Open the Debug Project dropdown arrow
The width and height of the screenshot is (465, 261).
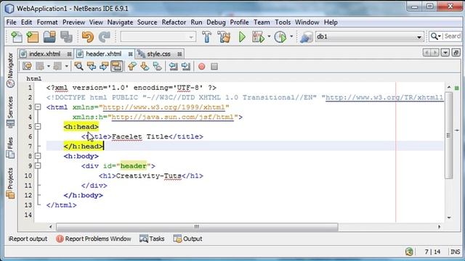point(269,37)
